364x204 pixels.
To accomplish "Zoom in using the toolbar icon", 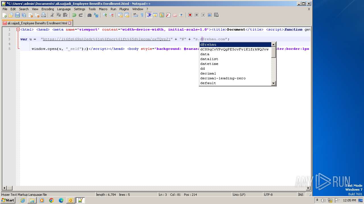I will [x=105, y=15].
